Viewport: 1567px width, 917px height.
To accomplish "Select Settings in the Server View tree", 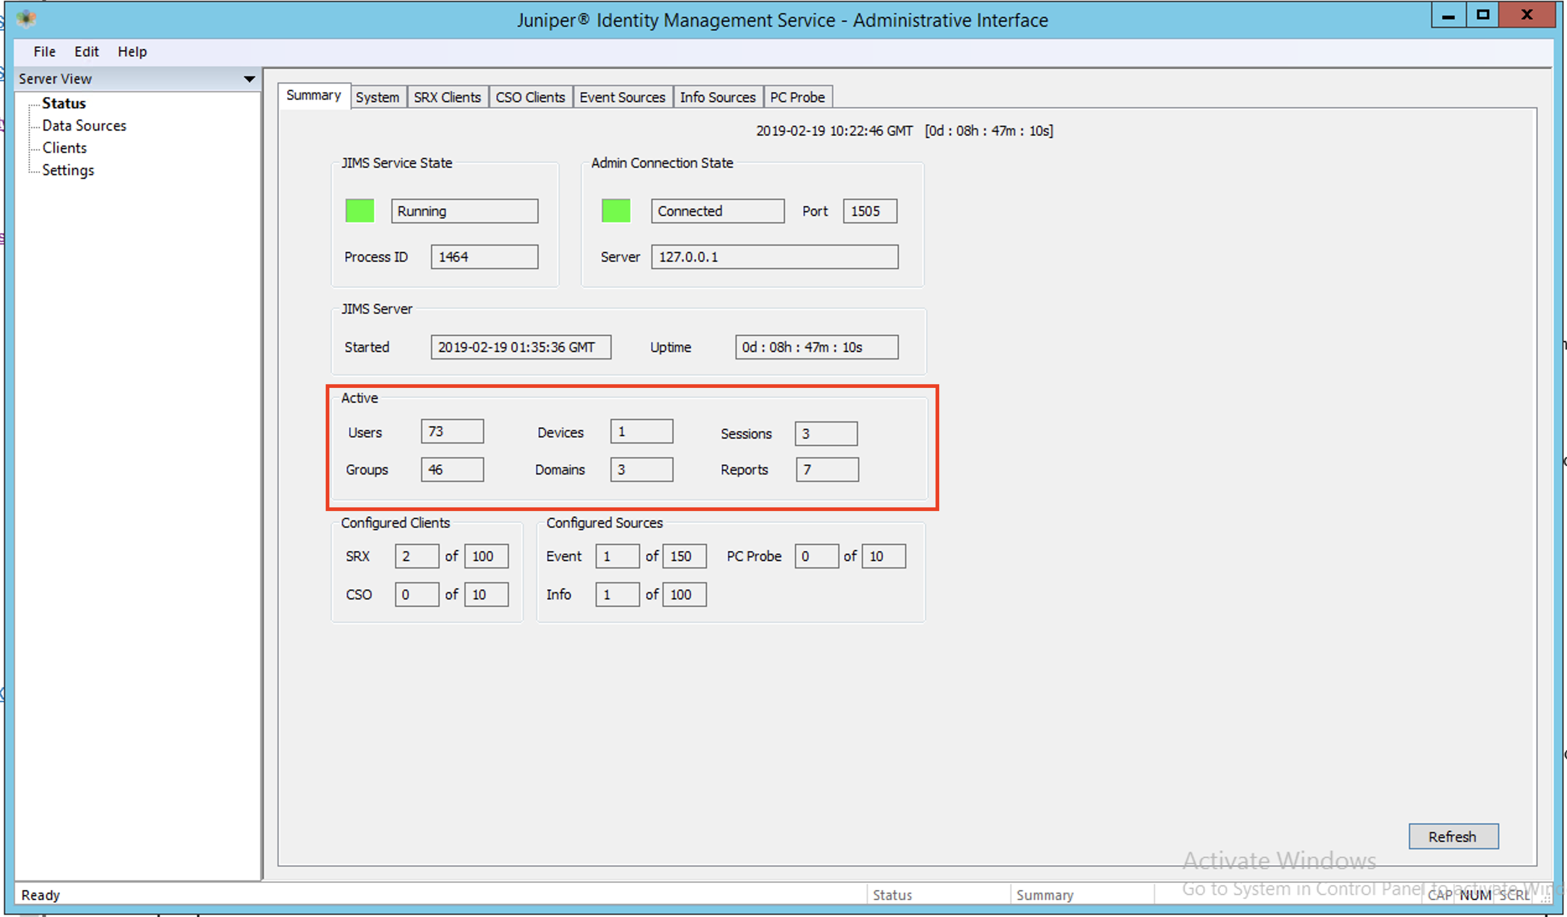I will (67, 170).
